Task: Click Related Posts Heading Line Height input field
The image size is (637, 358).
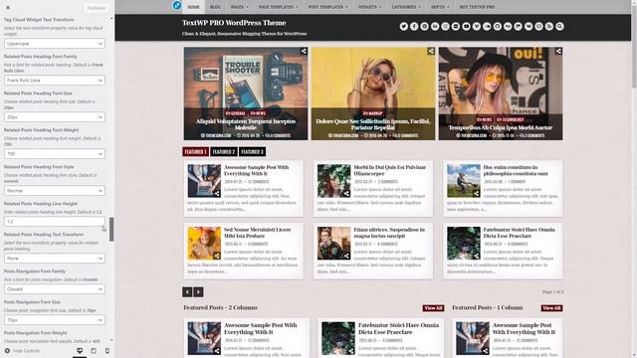Action: 55,222
